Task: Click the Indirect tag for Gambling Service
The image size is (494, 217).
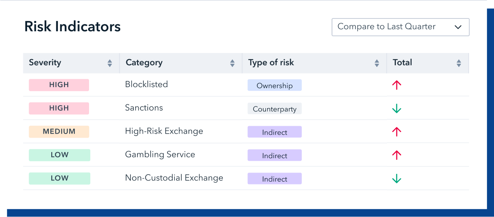Action: pyautogui.click(x=274, y=155)
